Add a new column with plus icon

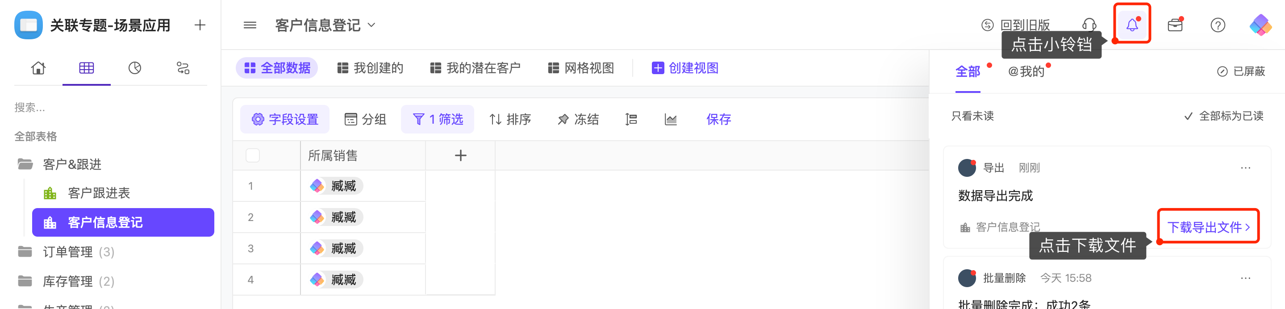pyautogui.click(x=460, y=156)
